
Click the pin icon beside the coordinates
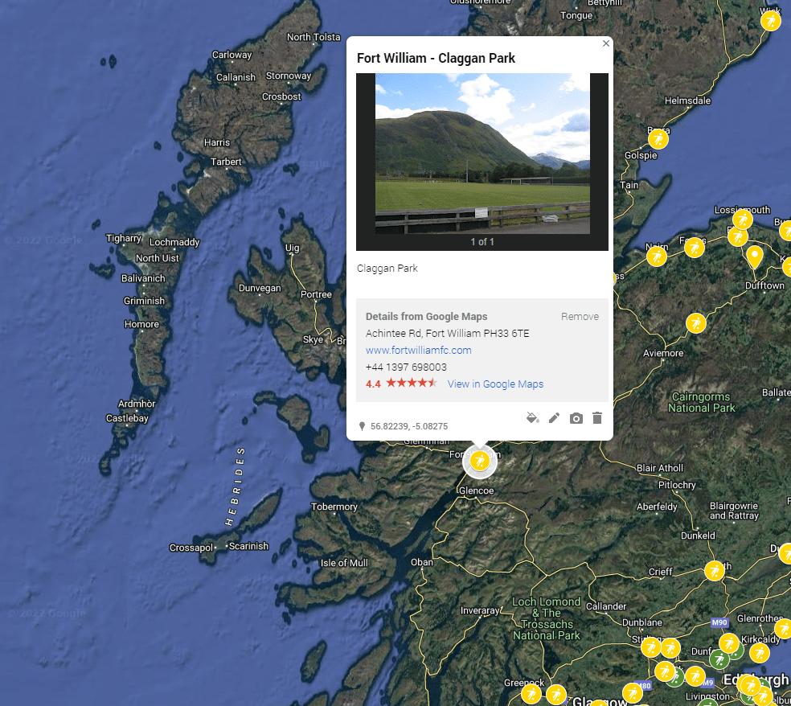pyautogui.click(x=363, y=425)
